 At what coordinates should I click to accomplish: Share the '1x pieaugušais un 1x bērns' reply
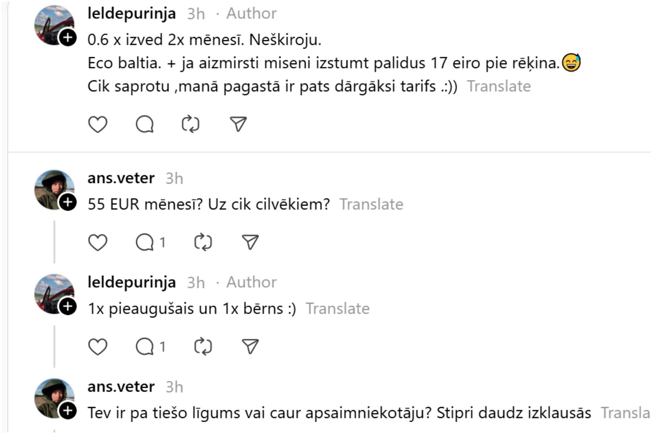pyautogui.click(x=250, y=346)
